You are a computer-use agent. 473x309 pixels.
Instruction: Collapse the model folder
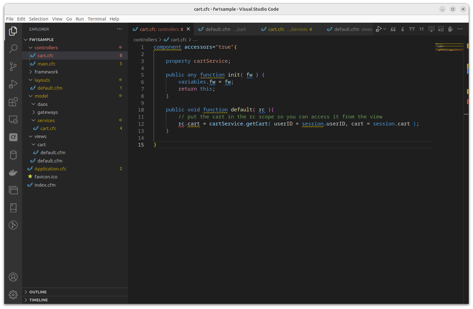click(31, 96)
